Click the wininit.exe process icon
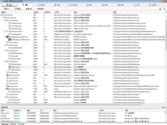The image size is (167, 125). click(3, 15)
